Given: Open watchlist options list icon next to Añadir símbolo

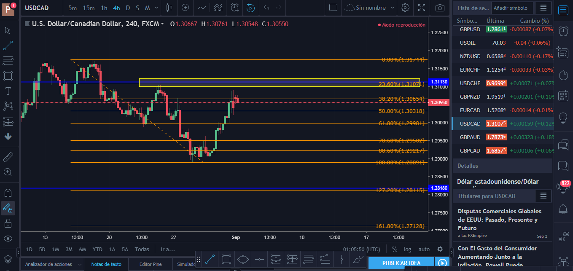Looking at the screenshot, I should pos(543,8).
